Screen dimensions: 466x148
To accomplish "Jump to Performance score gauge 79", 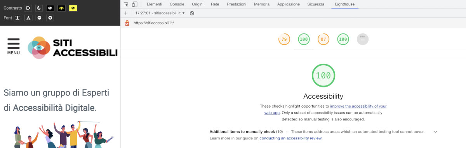I will (284, 39).
